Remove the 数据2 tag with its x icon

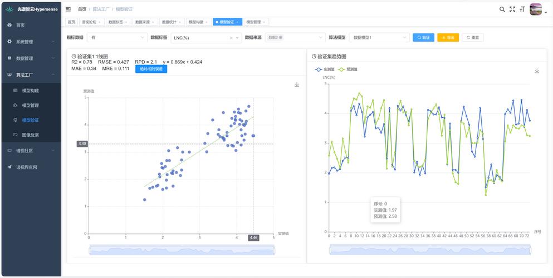[281, 37]
